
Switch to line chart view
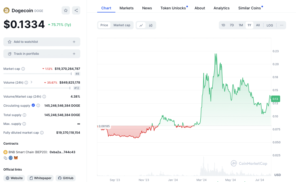(x=141, y=25)
